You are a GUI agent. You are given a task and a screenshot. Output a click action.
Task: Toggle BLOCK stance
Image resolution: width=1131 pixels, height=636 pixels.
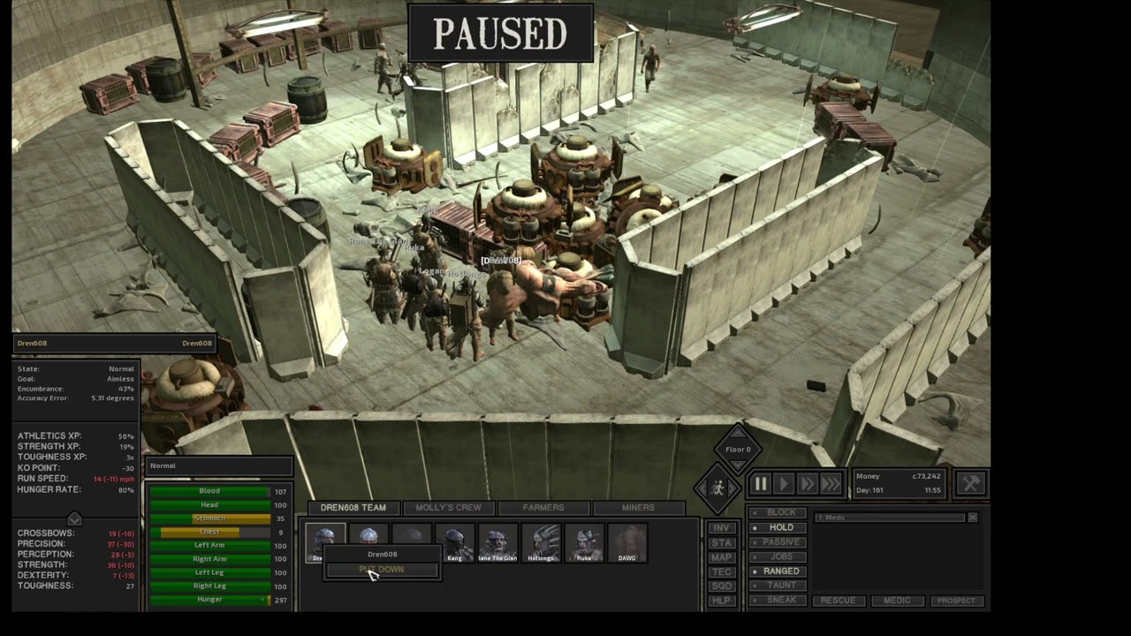776,512
